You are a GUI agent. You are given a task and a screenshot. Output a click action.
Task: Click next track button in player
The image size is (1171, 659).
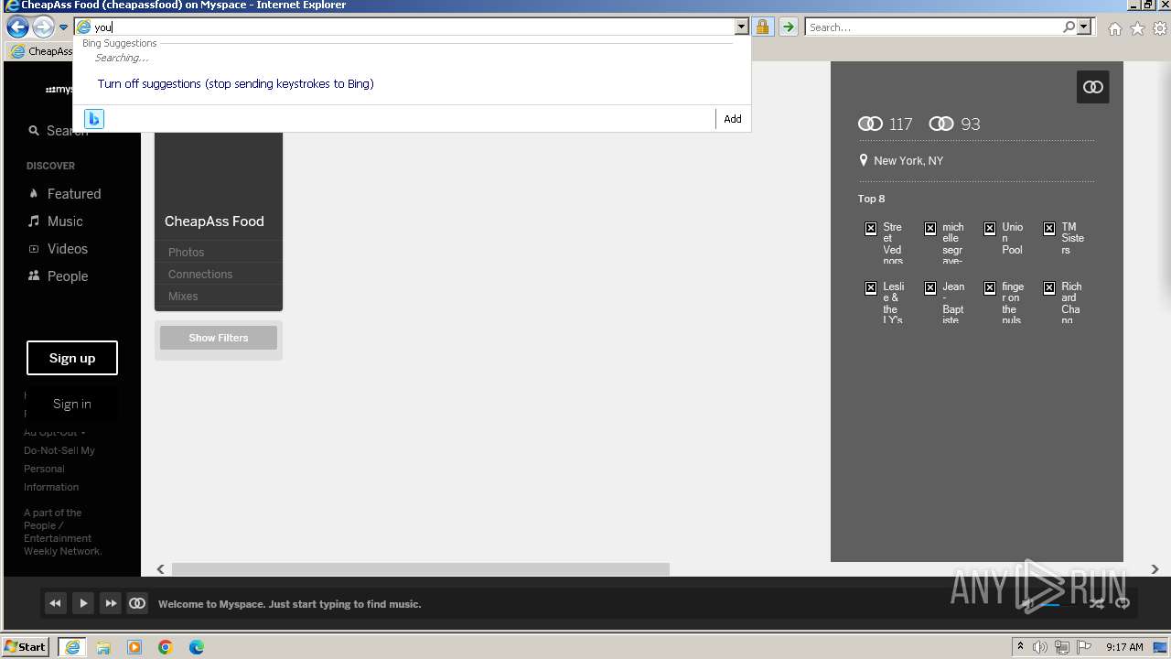tap(110, 603)
